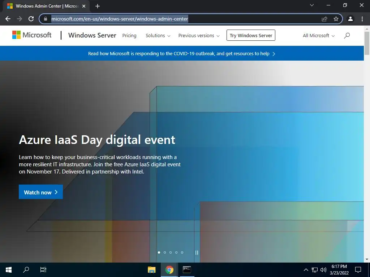Image resolution: width=370 pixels, height=277 pixels.
Task: Select the Windows Admin Center tab
Action: coord(46,6)
